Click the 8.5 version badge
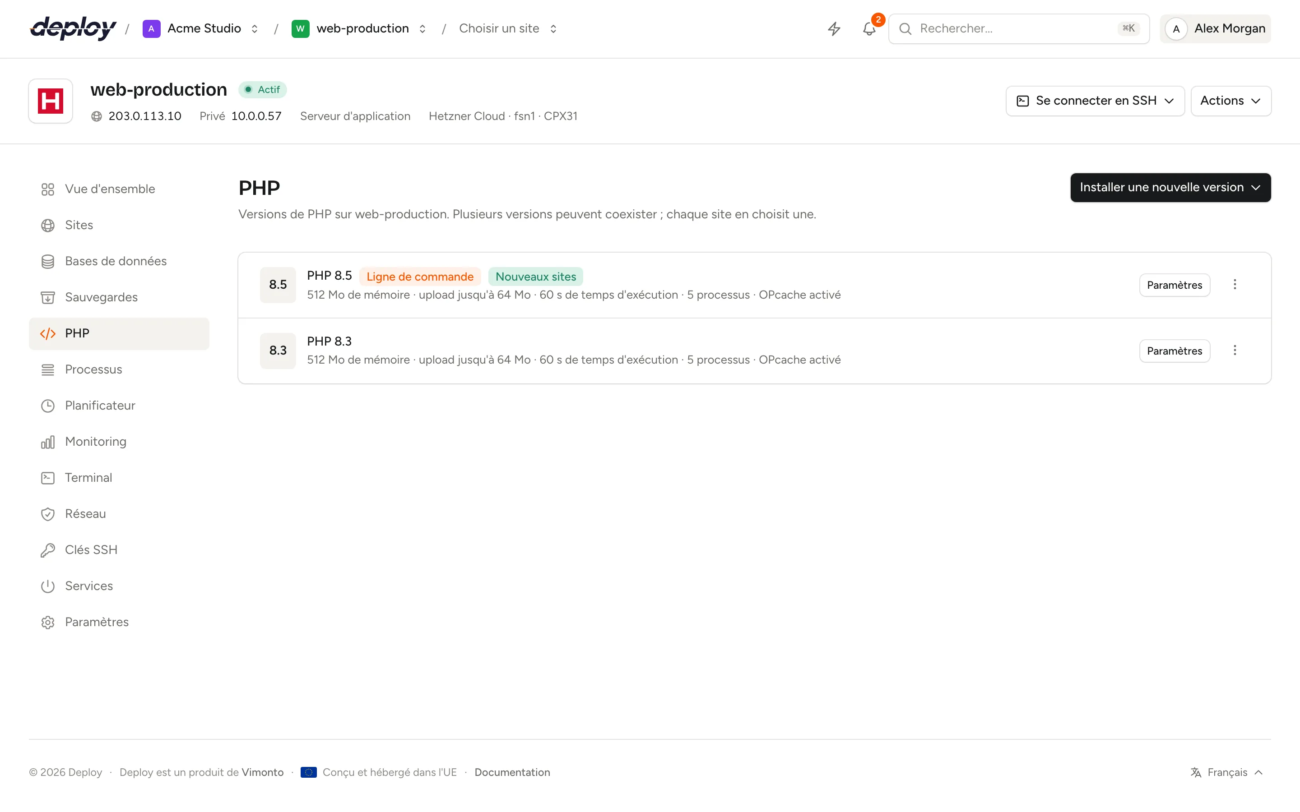Image resolution: width=1300 pixels, height=812 pixels. tap(278, 285)
